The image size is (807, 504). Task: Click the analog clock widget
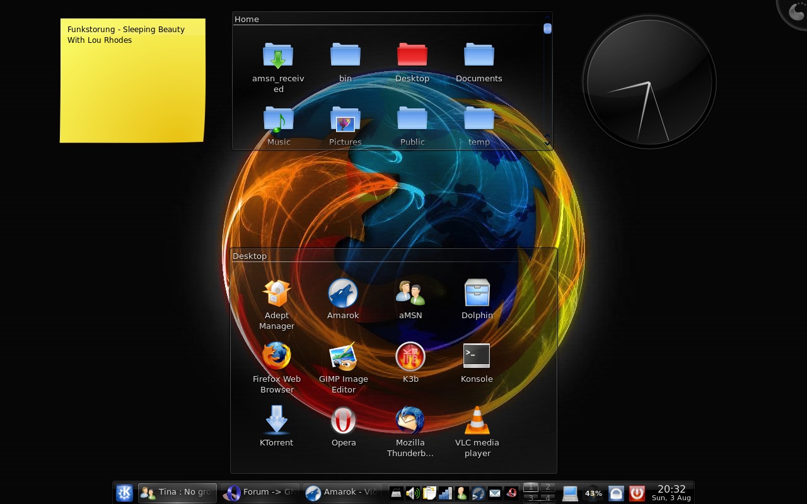point(649,82)
